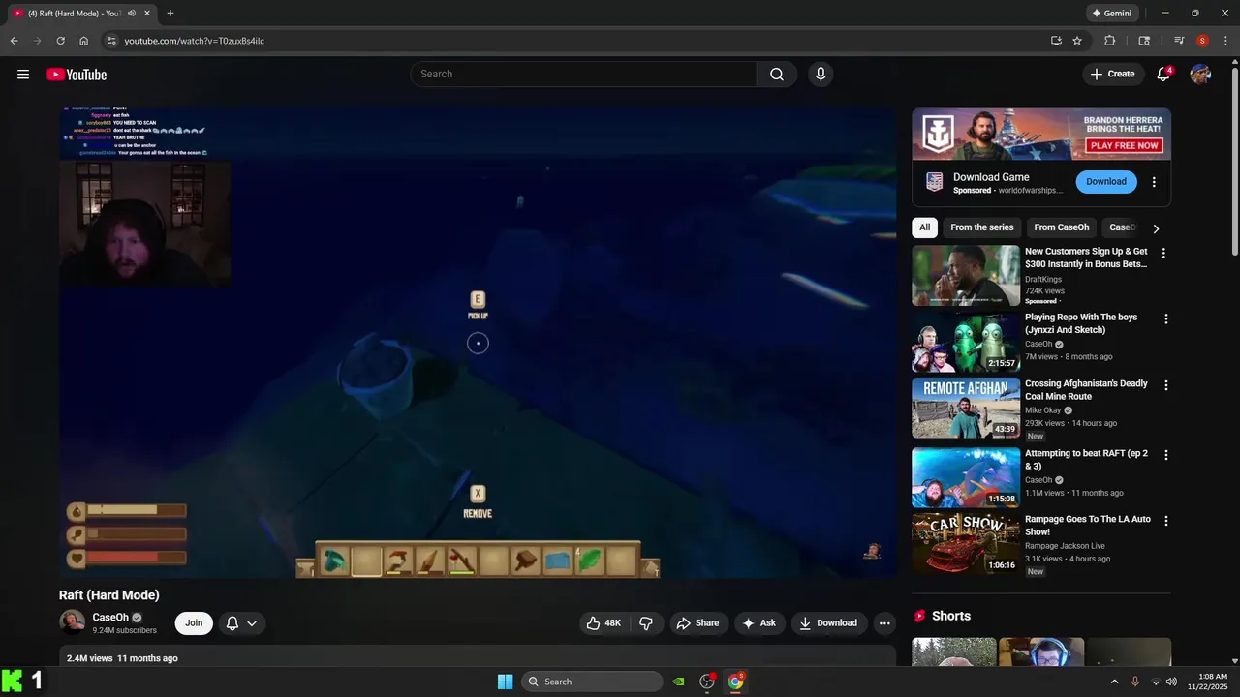Dislike the video with thumbs down
This screenshot has height=697, width=1240.
click(x=646, y=623)
